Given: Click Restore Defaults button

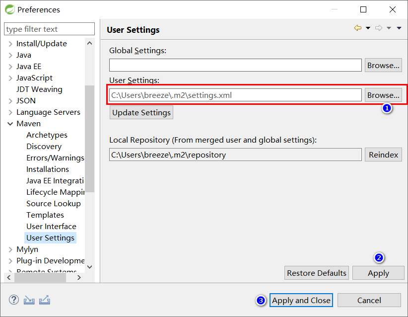Looking at the screenshot, I should point(317,273).
